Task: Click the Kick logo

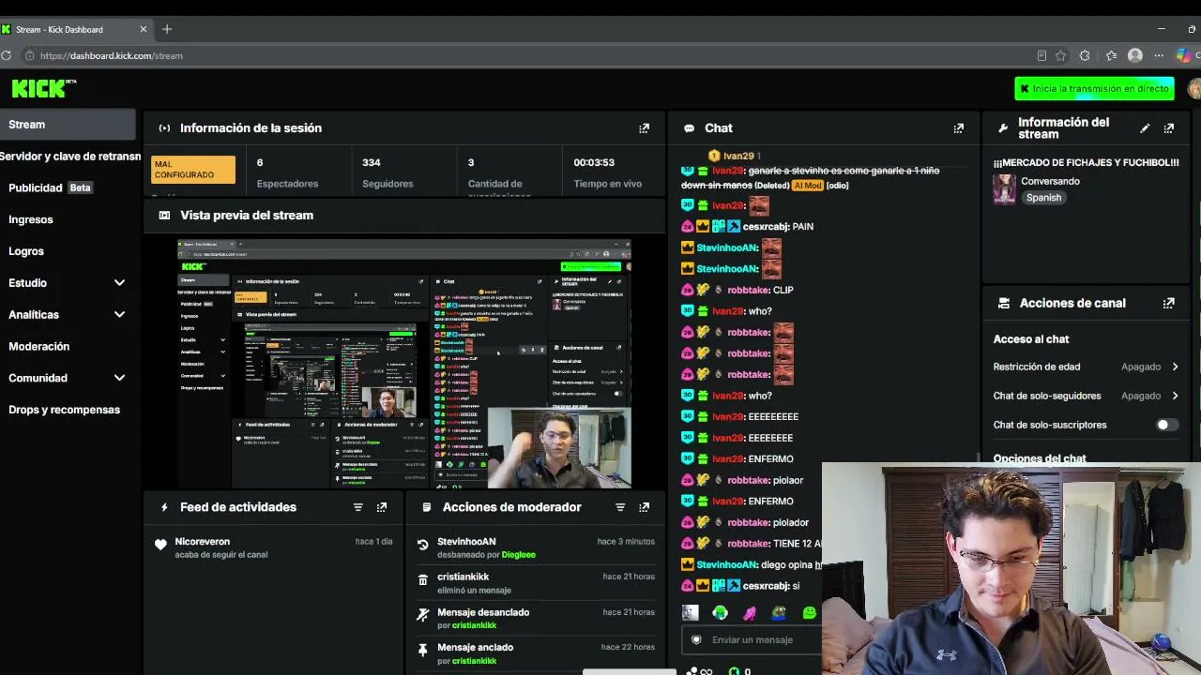Action: [x=43, y=88]
